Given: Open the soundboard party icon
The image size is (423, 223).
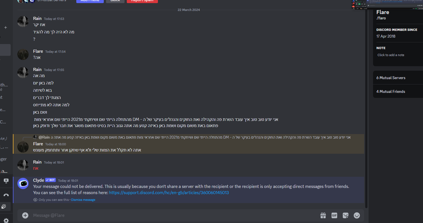Looking at the screenshot, I should (x=4, y=206).
